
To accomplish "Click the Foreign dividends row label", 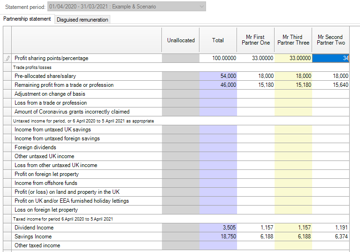I will [35, 147].
